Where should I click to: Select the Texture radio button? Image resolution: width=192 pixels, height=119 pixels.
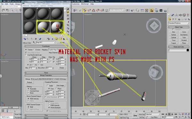[x=26, y=50]
